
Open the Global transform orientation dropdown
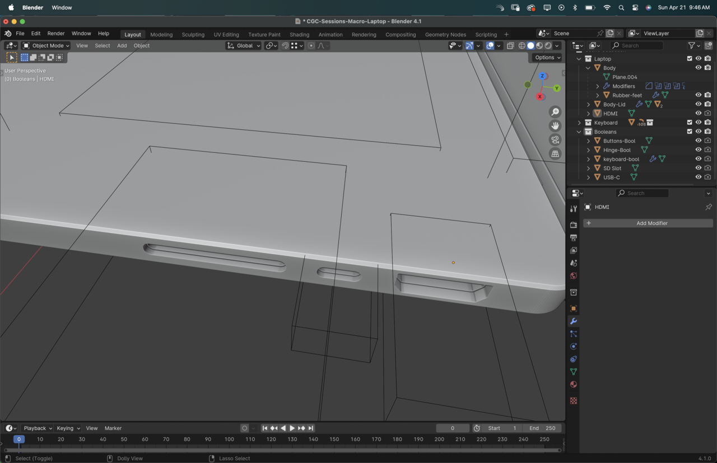[244, 46]
